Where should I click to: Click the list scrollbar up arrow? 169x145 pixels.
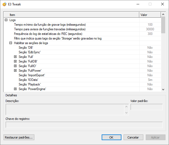(163, 15)
